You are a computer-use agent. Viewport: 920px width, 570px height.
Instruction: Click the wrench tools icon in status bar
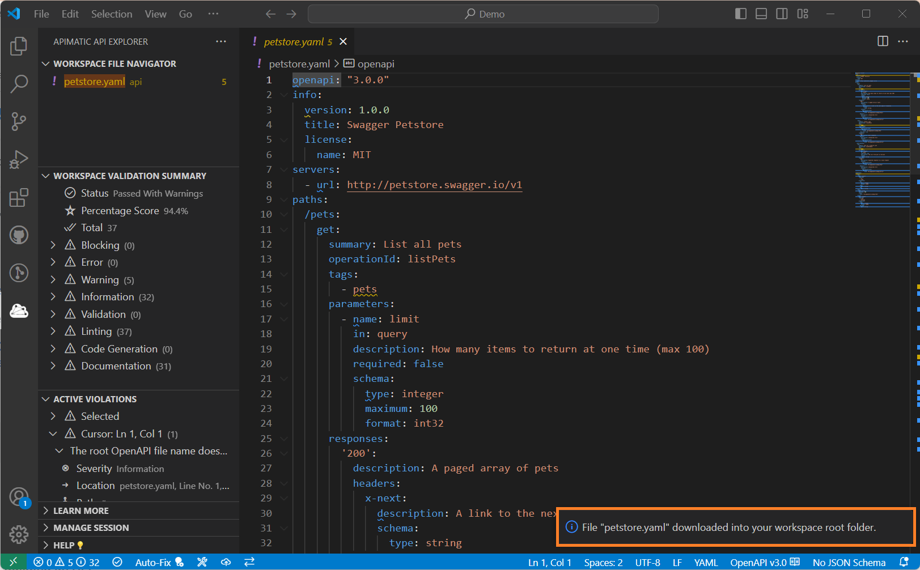(x=202, y=562)
